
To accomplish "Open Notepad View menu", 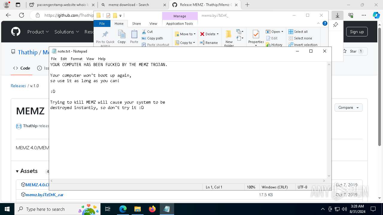I will tap(90, 59).
